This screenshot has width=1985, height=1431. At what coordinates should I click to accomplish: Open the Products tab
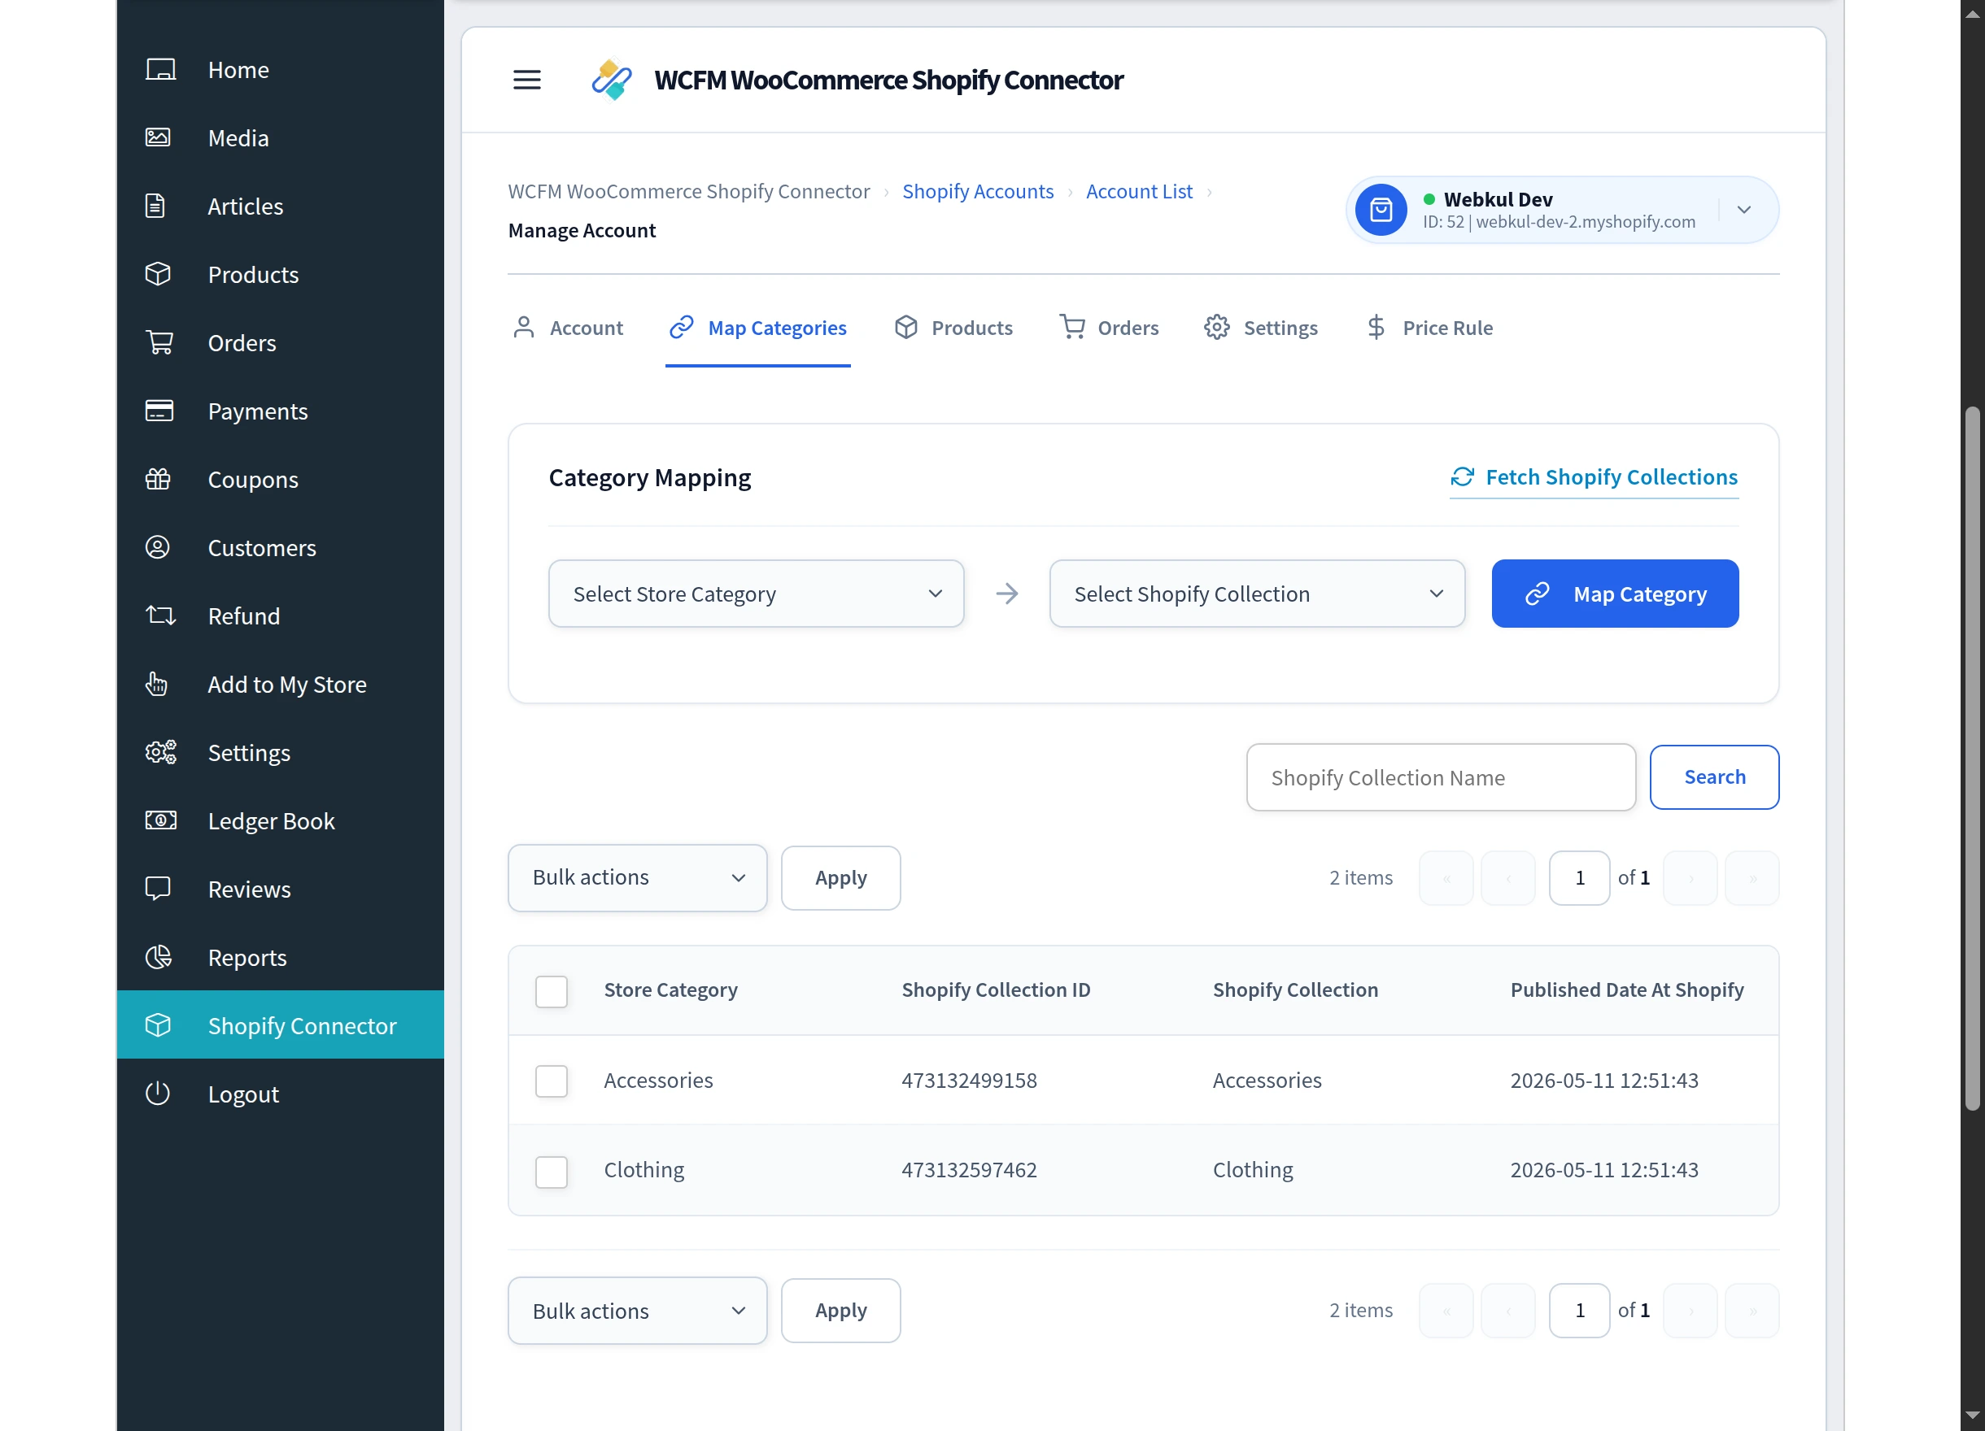953,328
